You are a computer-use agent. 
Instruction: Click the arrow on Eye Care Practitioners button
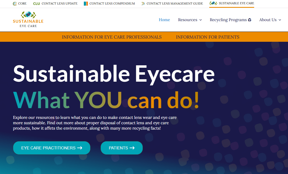pyautogui.click(x=80, y=148)
